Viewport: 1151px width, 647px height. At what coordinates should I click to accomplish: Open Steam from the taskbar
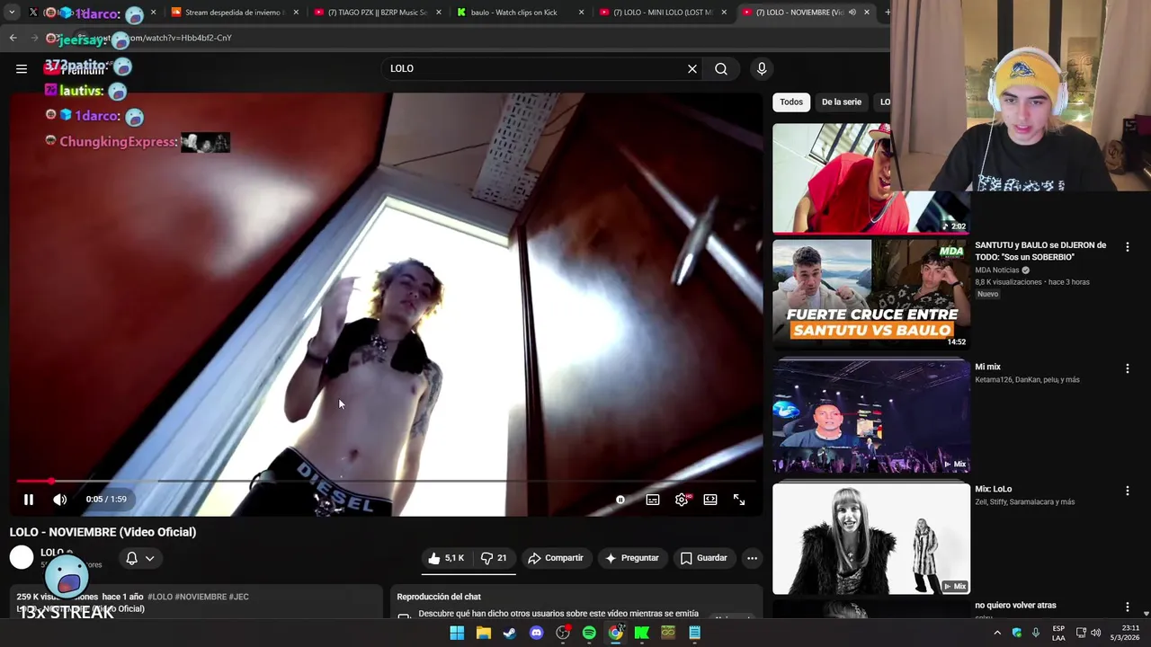click(x=510, y=633)
